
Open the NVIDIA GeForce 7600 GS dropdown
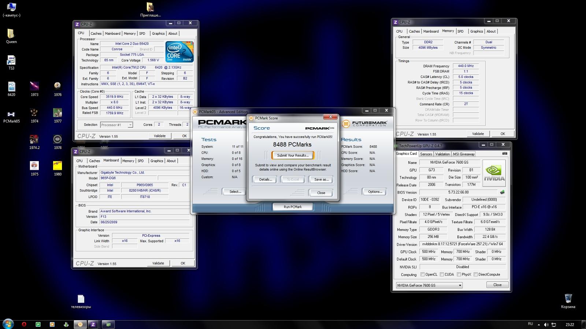429,285
